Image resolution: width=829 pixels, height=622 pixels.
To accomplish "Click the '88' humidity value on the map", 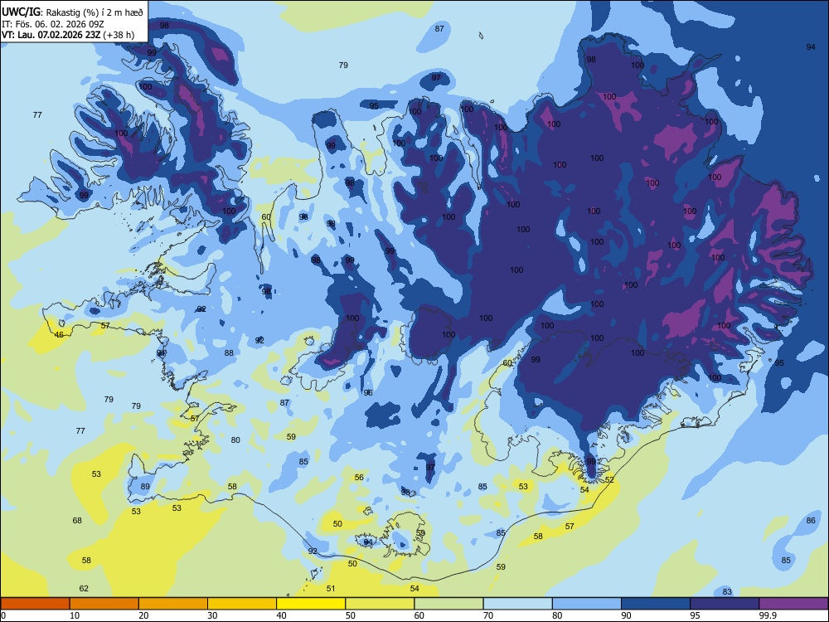I will point(229,352).
